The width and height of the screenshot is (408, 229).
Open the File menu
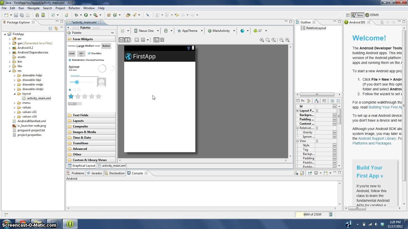tap(4, 8)
